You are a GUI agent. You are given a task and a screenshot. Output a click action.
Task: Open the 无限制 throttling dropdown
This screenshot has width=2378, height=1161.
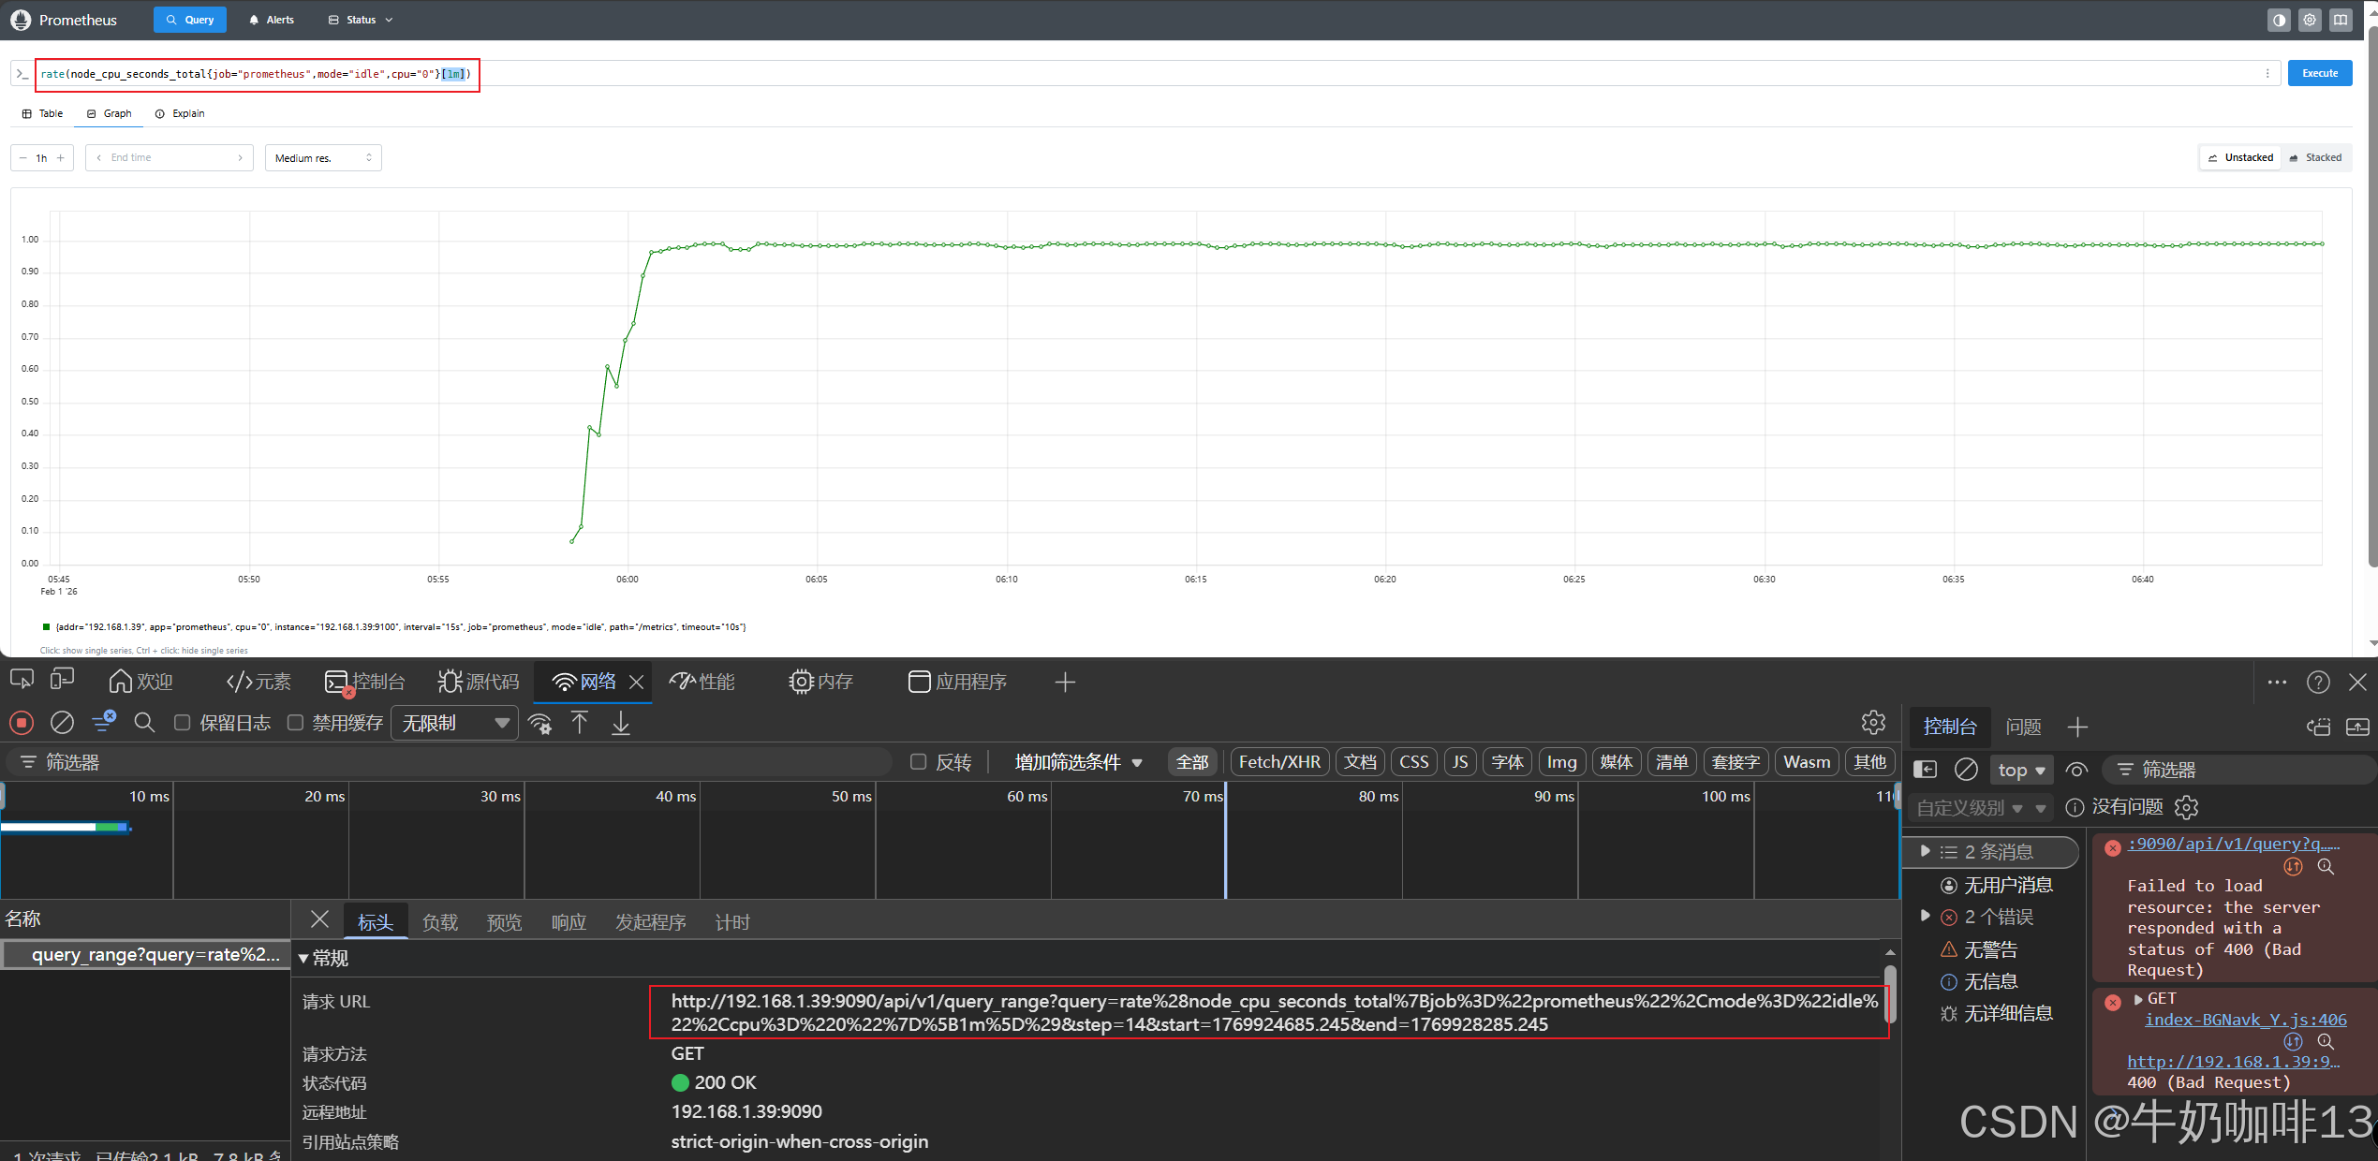pos(454,723)
